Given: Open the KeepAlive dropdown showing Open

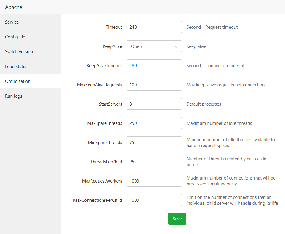Looking at the screenshot, I should coord(154,46).
